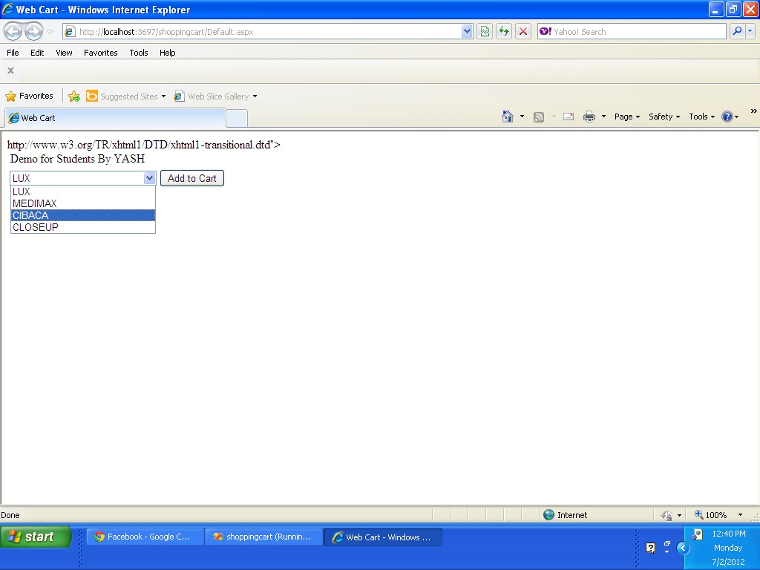
Task: Open a new blank tab
Action: click(237, 118)
